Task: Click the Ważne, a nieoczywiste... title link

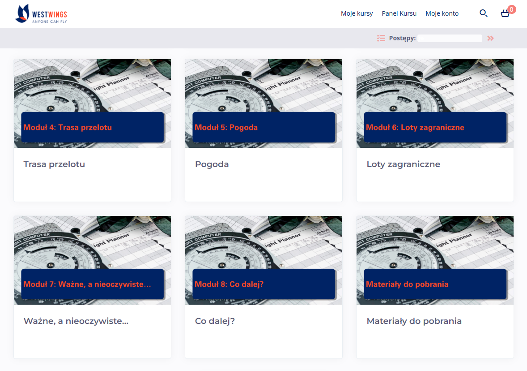Action: [76, 321]
